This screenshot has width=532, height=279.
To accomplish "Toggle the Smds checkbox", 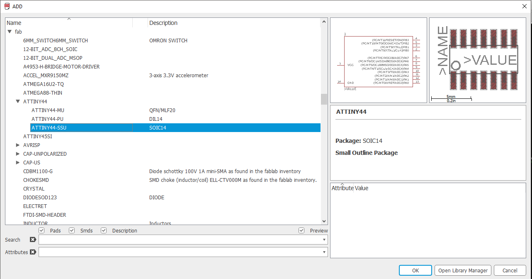I will click(x=72, y=230).
